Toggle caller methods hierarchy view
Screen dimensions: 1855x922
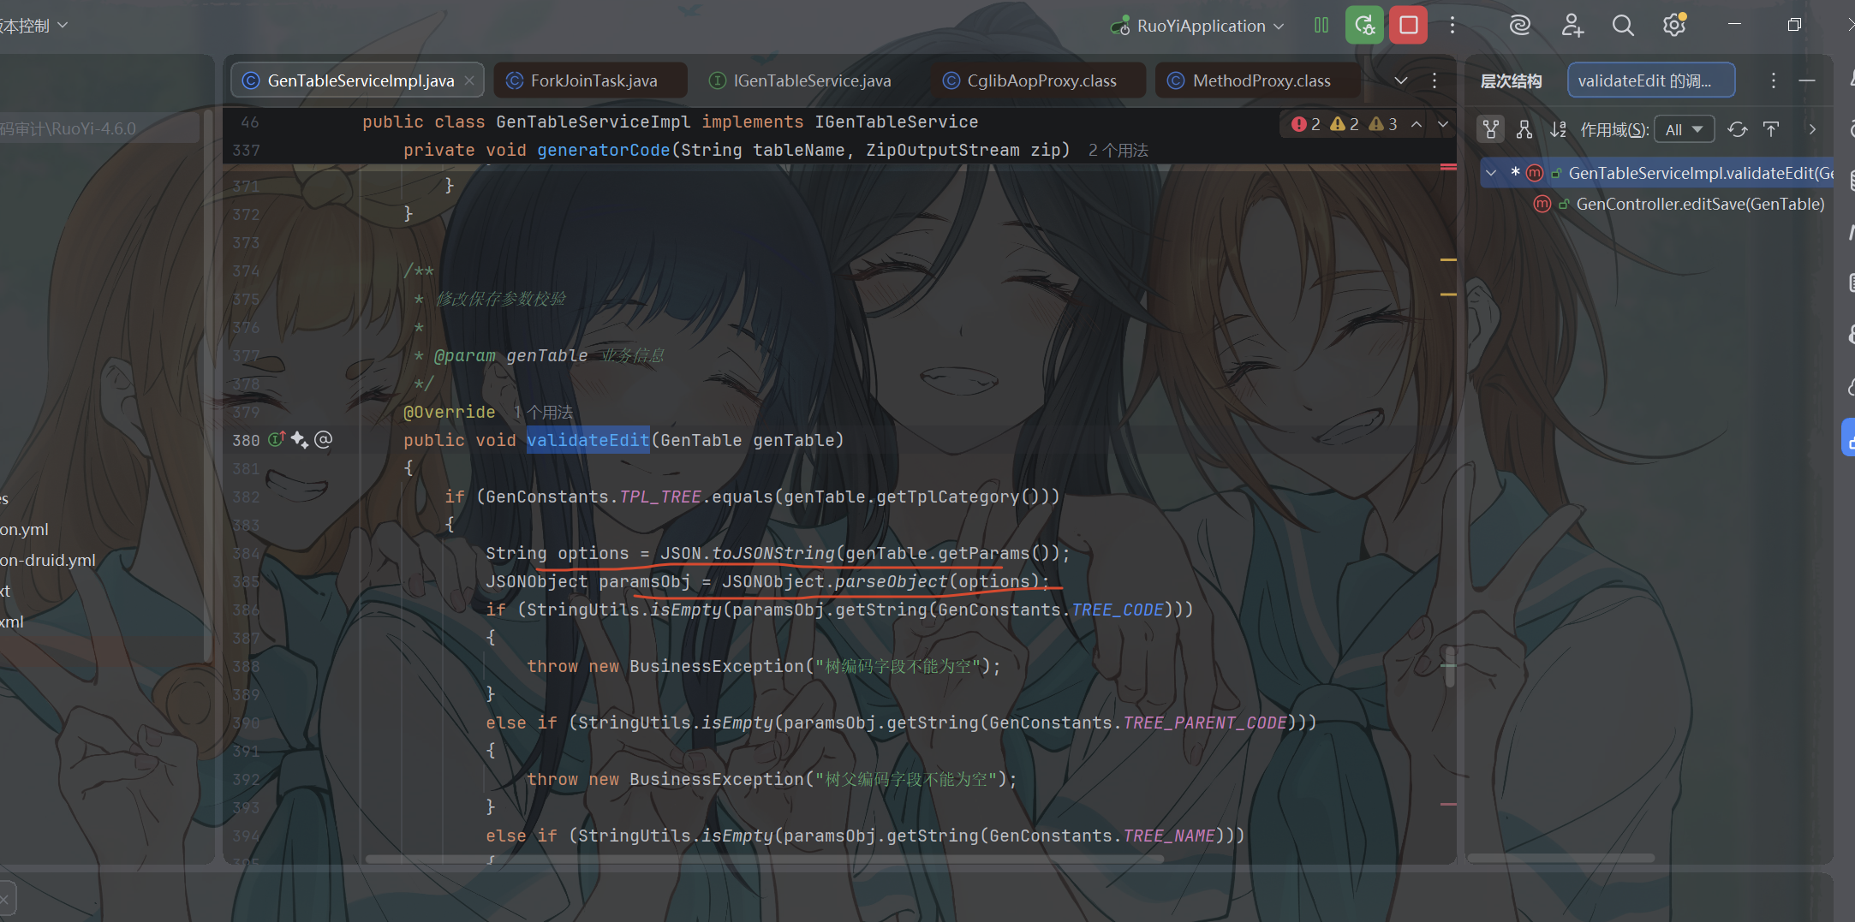1491,129
